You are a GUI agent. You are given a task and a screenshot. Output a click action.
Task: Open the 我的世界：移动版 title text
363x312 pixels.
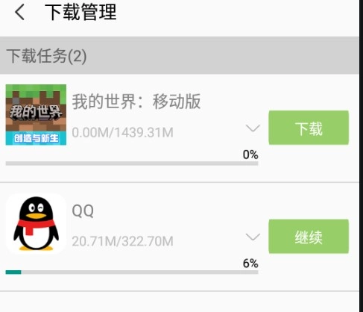click(136, 102)
